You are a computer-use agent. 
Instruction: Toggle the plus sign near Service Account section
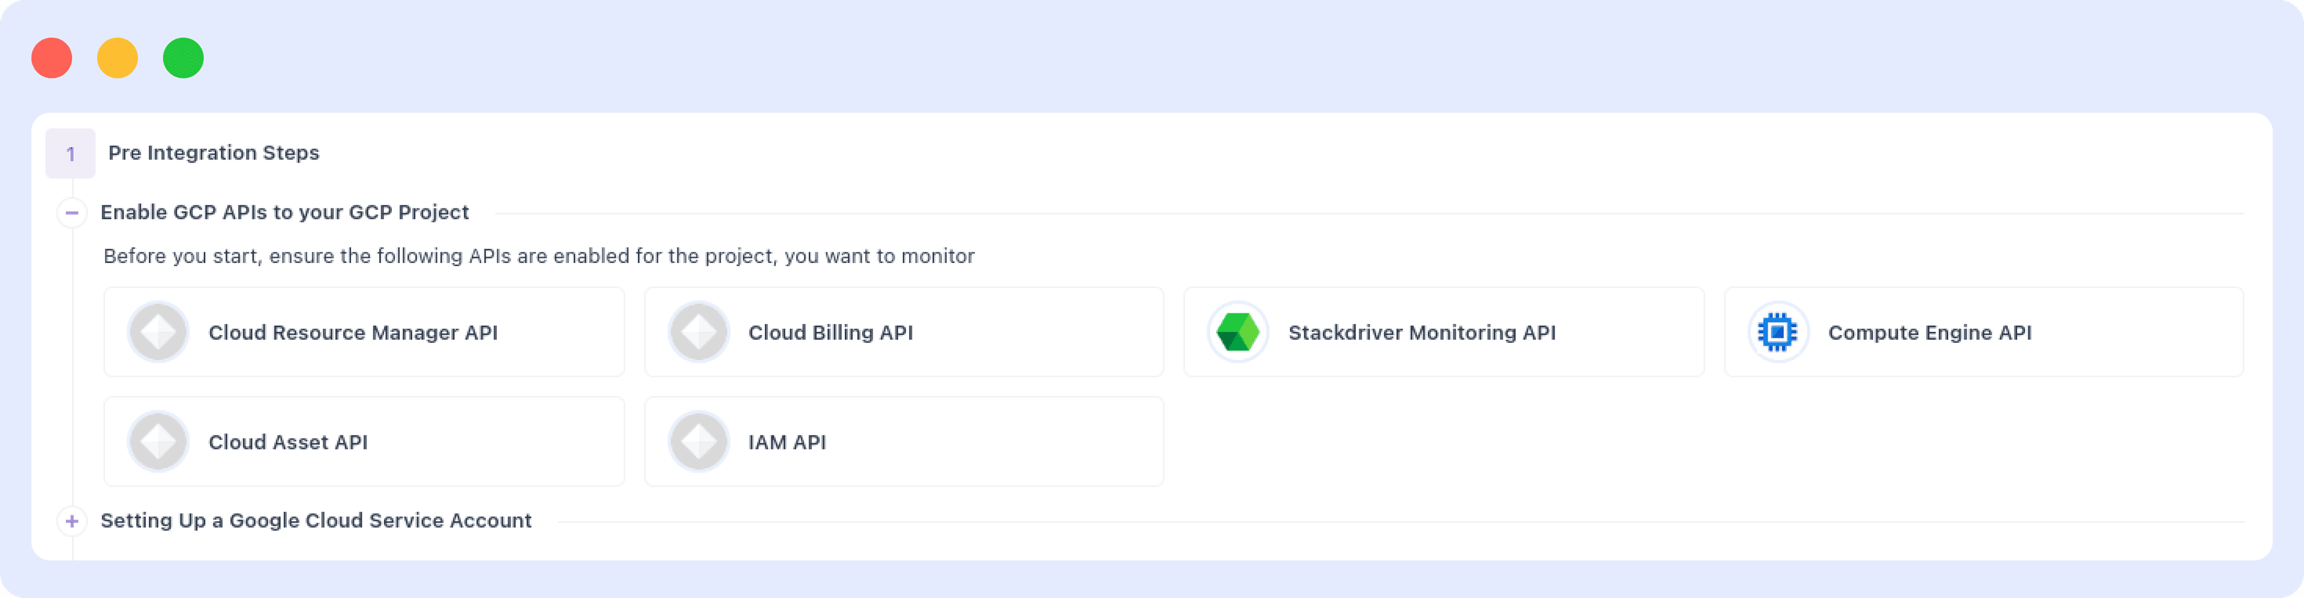[x=73, y=520]
